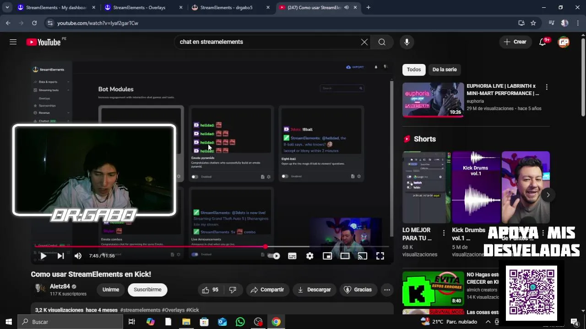586x329 pixels.
Task: Open Chrome three-dot menu
Action: (578, 23)
